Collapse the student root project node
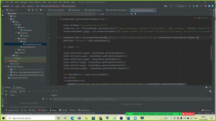The width and height of the screenshot is (216, 121). [6, 13]
